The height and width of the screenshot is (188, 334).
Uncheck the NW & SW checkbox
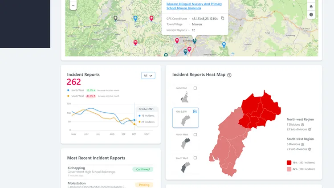click(195, 111)
